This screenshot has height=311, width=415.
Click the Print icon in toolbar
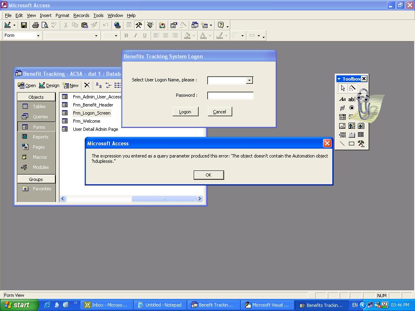point(36,25)
